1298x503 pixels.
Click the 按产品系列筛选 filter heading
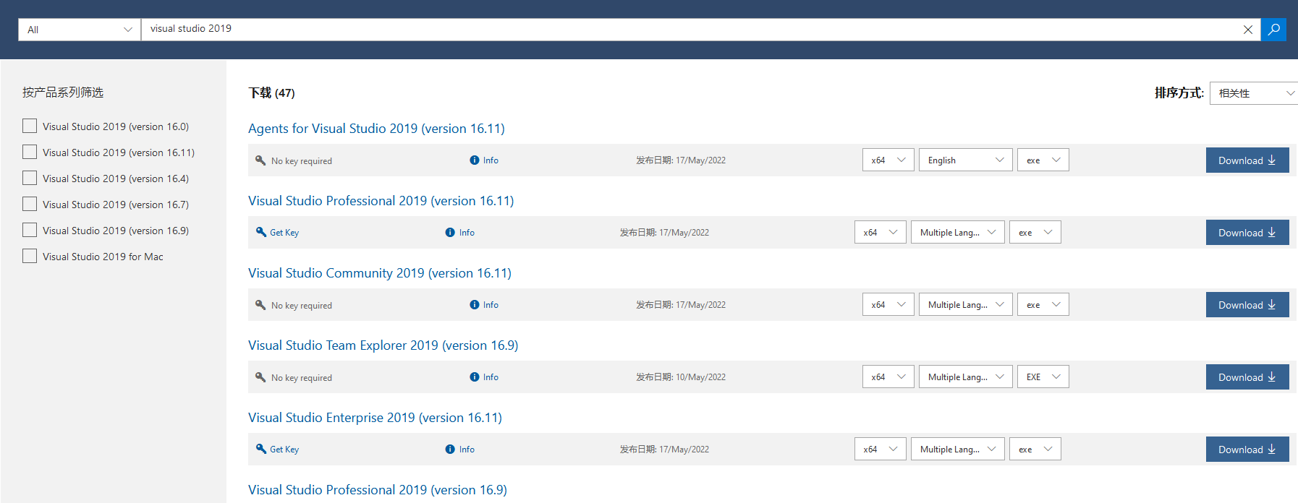(63, 93)
